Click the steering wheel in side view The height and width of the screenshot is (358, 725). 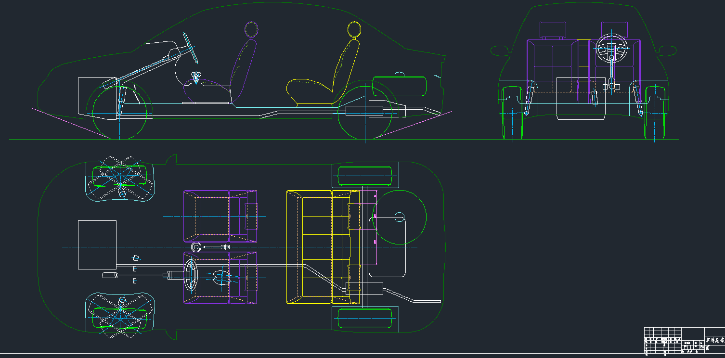[x=191, y=48]
